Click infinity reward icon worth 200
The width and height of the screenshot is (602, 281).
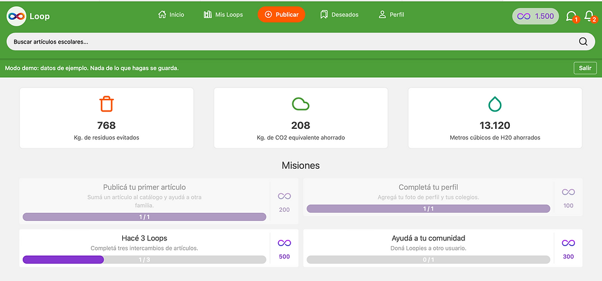point(284,196)
